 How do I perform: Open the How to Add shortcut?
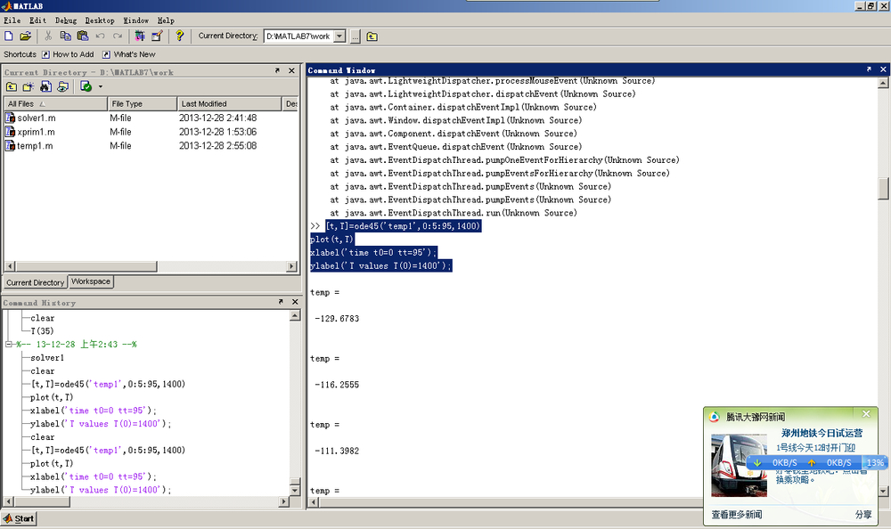tap(68, 54)
